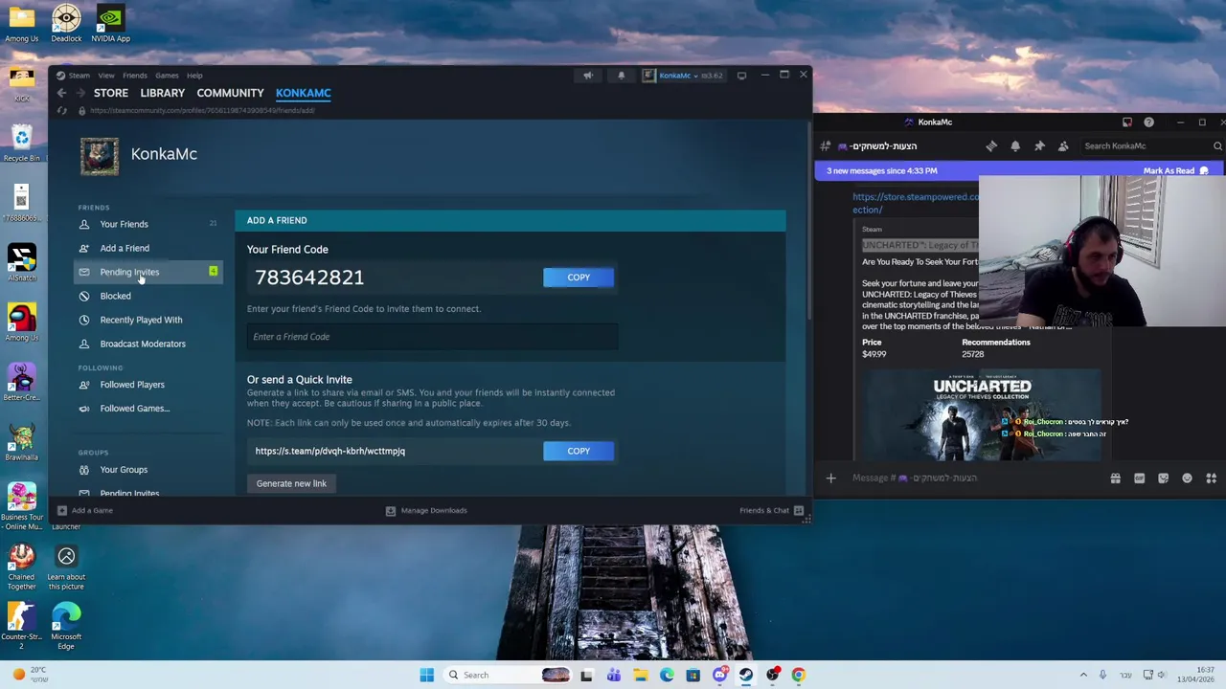1226x689 pixels.
Task: Click Steam's back navigation arrow
Action: [x=61, y=93]
